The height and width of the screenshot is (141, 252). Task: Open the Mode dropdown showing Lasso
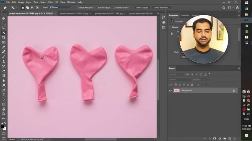tap(61, 7)
